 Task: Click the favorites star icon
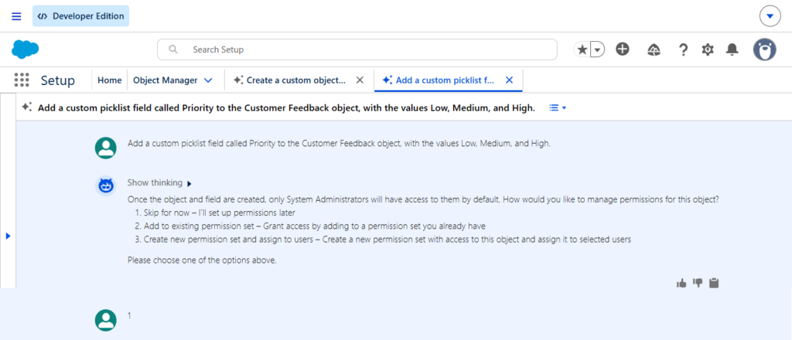pos(582,49)
